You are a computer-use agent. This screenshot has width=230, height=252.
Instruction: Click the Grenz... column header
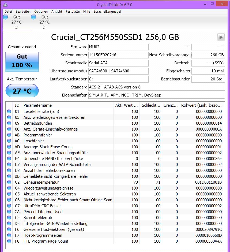171,105
